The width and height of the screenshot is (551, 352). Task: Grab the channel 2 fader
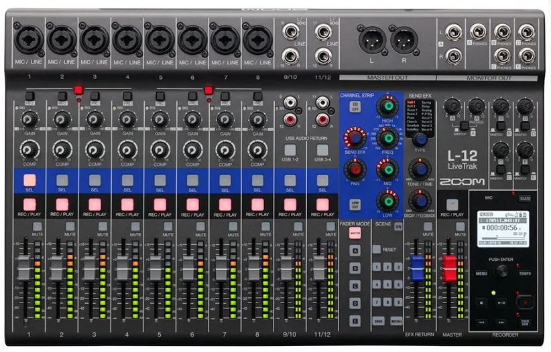point(56,268)
